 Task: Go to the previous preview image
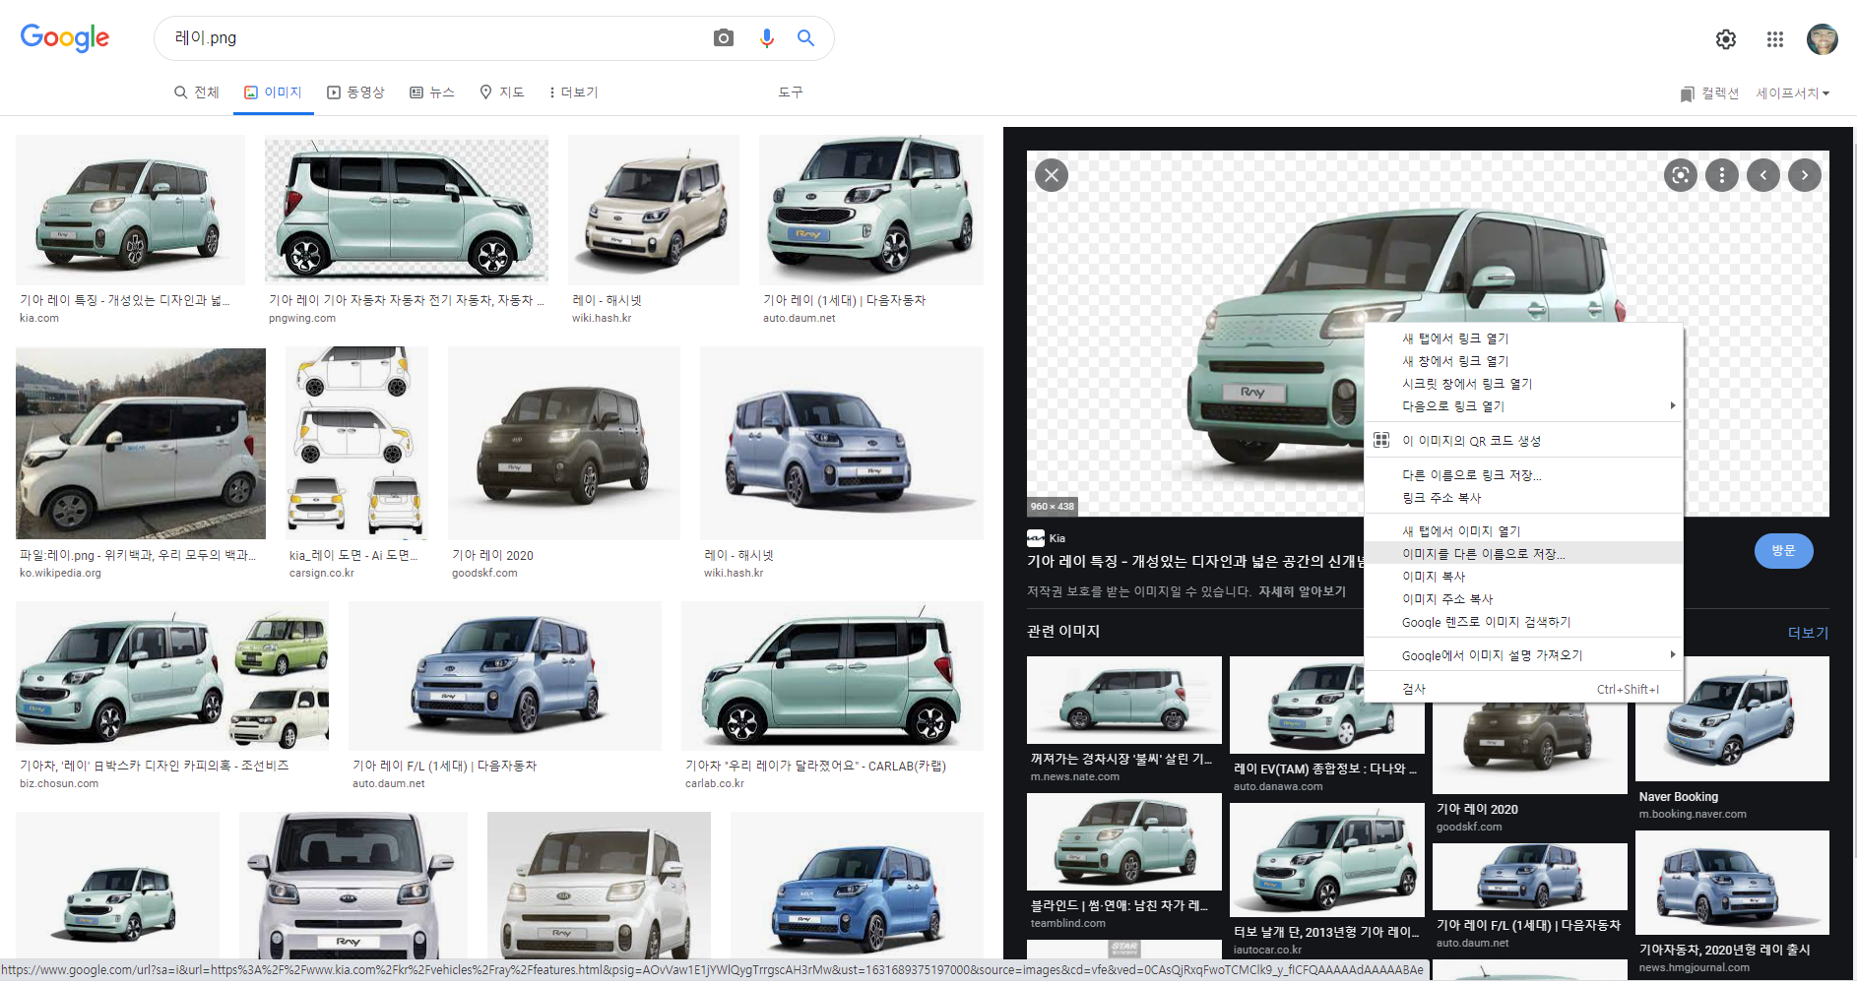pos(1763,175)
